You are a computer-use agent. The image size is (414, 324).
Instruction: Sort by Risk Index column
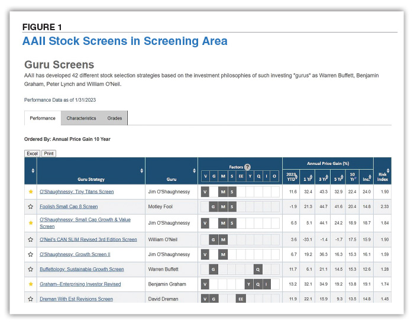383,174
